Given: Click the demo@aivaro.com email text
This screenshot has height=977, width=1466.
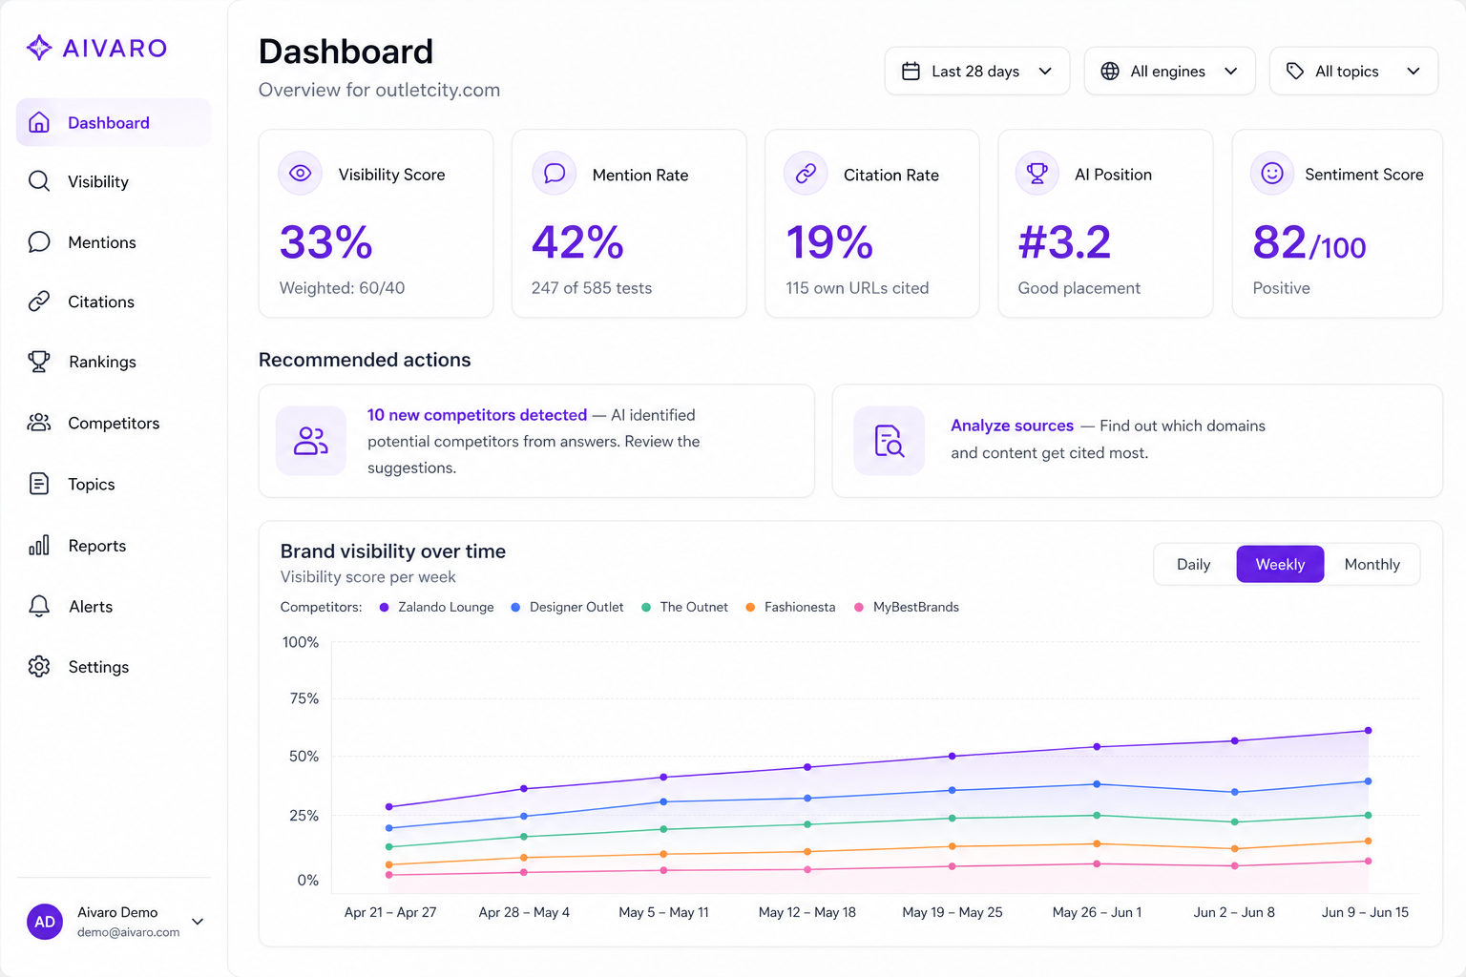Looking at the screenshot, I should (x=128, y=932).
